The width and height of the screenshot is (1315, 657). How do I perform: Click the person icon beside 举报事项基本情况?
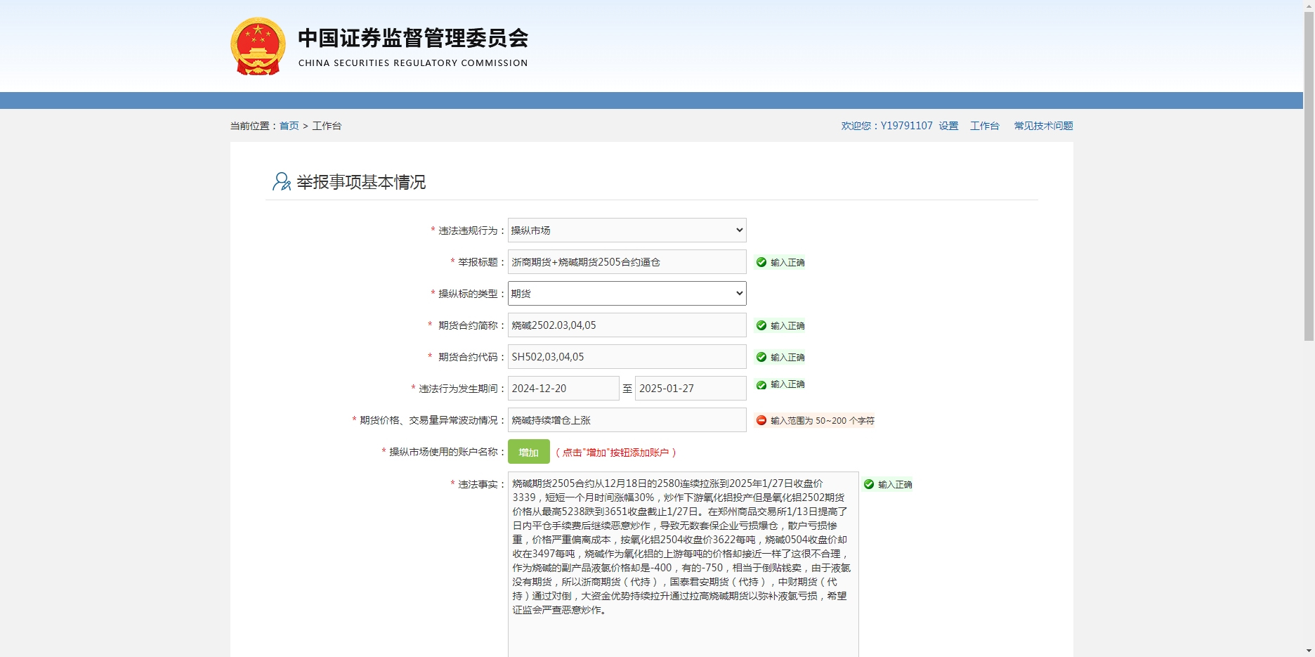point(282,182)
